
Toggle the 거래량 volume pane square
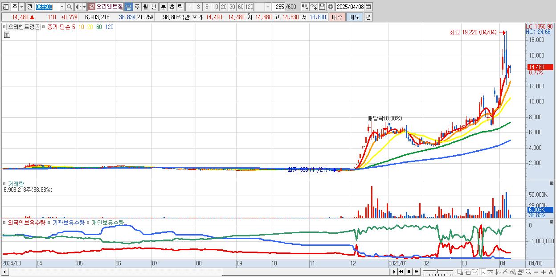tap(5, 183)
